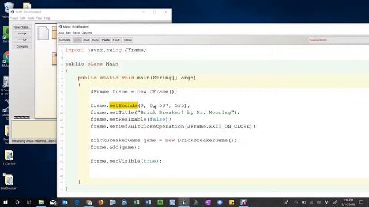The width and height of the screenshot is (369, 207).
Task: Click Compile in BlueJ main window sidebar
Action: coord(22,47)
